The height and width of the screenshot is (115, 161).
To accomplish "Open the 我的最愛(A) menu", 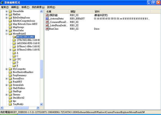I will click(38, 7).
